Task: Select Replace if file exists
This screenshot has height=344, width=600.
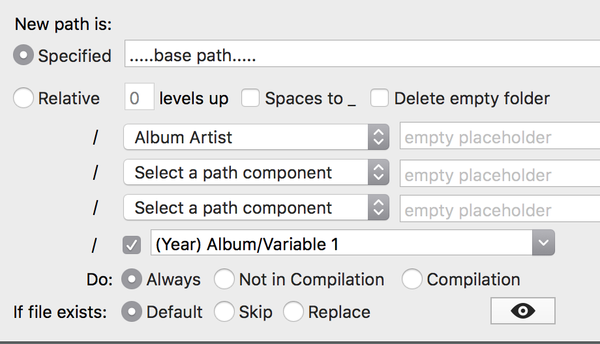Action: 293,312
